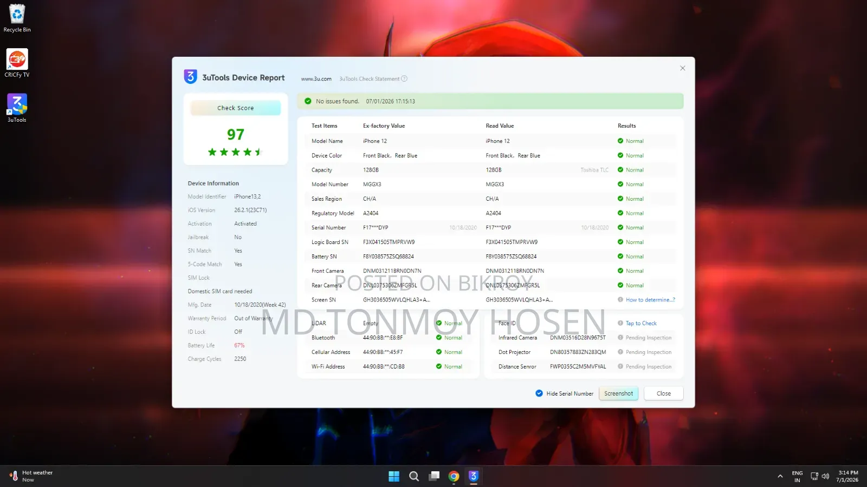The image size is (867, 487).
Task: Open the clock showing 3:14 PM
Action: [x=847, y=476]
